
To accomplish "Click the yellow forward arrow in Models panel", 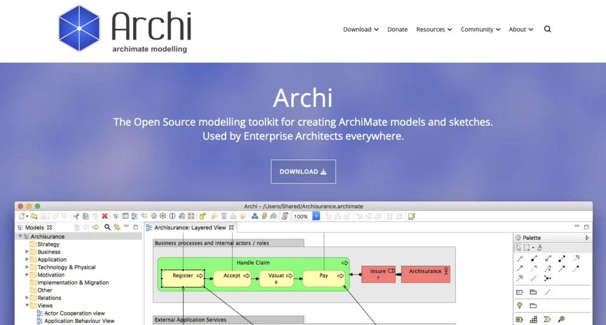I will coord(95,227).
